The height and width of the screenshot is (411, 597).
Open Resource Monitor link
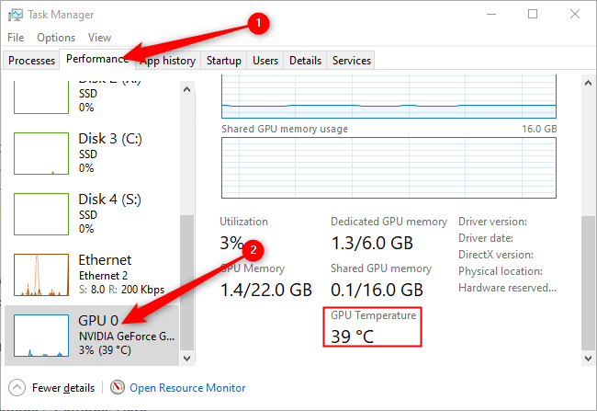click(x=187, y=388)
